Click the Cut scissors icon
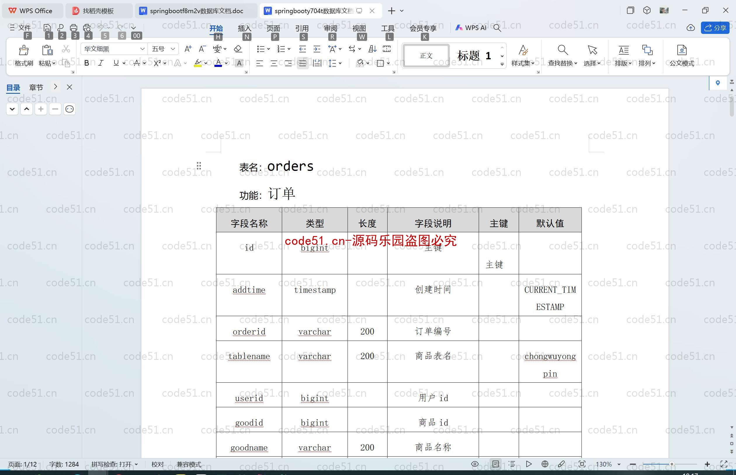 66,49
